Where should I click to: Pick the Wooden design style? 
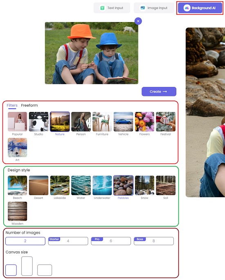pyautogui.click(x=18, y=211)
